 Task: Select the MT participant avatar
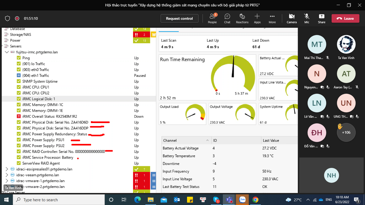(x=317, y=44)
